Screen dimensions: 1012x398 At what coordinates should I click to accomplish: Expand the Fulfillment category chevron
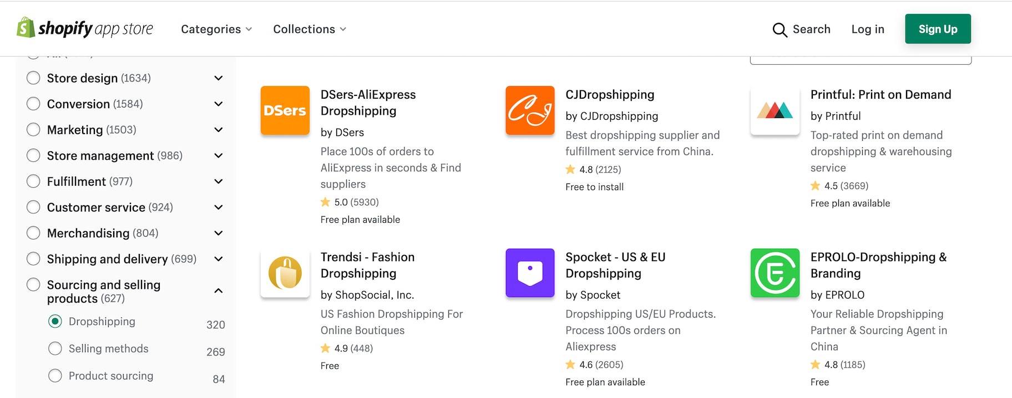[x=219, y=181]
